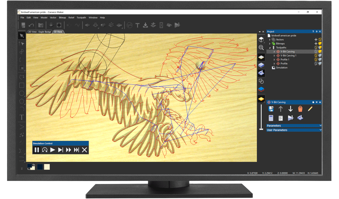The image size is (339, 199).
Task: Click the trash bin delete toolpath icon
Action: click(x=300, y=109)
